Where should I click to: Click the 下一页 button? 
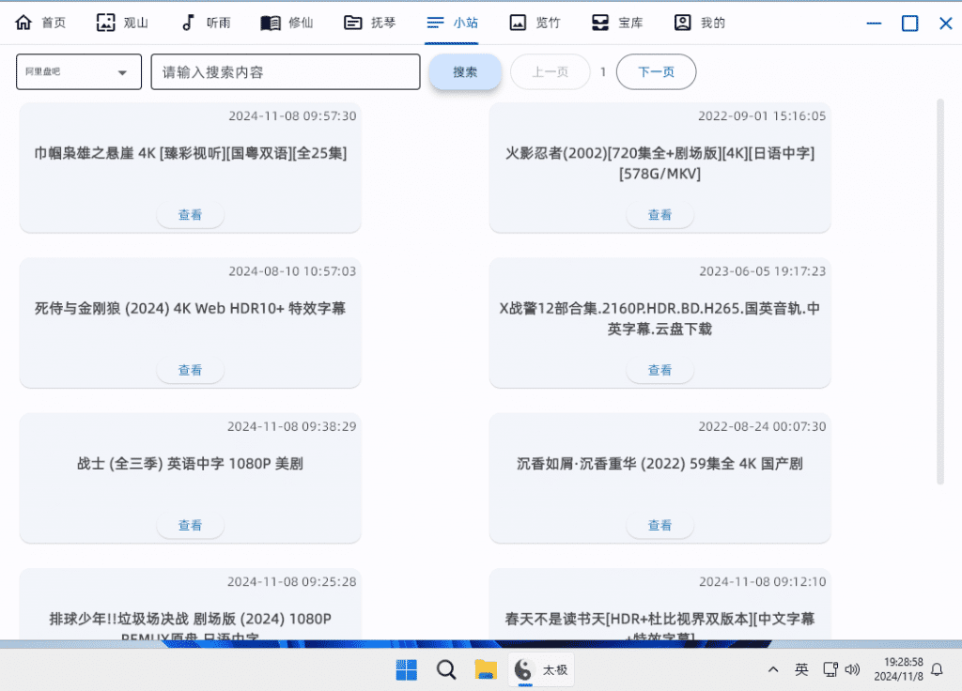click(656, 71)
